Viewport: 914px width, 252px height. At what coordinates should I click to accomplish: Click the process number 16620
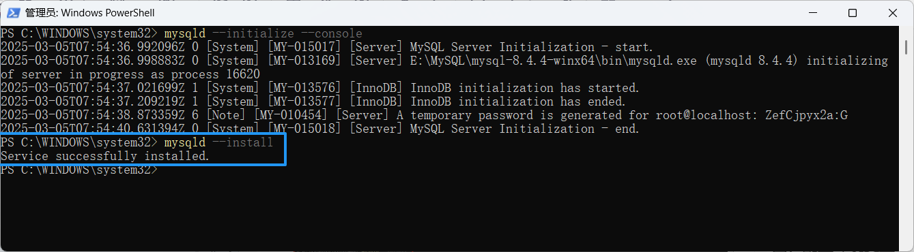pos(243,75)
